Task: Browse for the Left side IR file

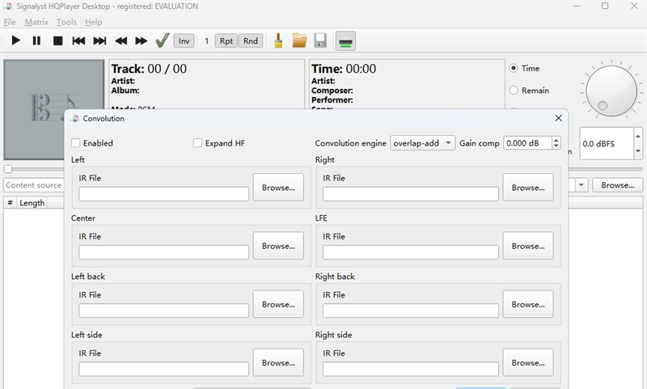Action: coord(278,362)
